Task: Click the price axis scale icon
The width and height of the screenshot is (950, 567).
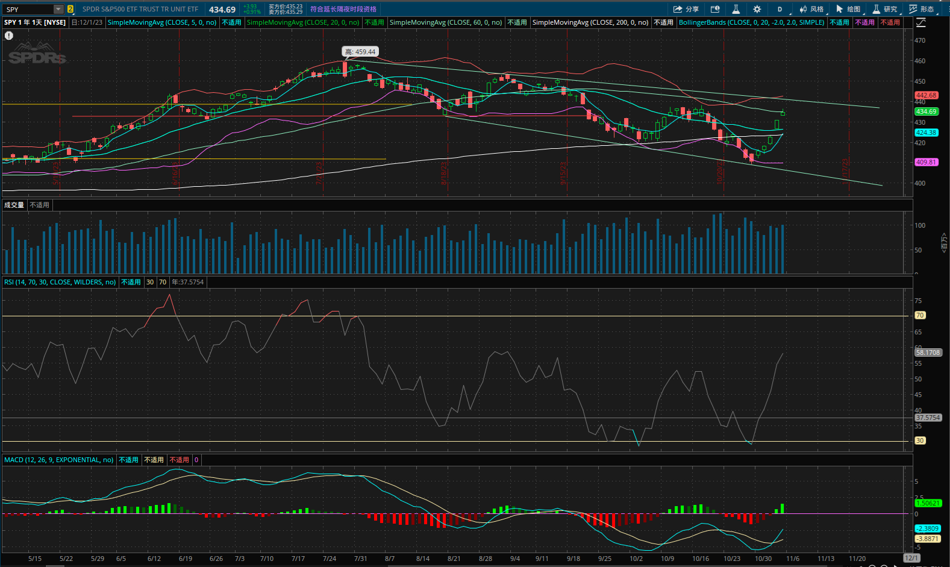Action: pos(921,22)
